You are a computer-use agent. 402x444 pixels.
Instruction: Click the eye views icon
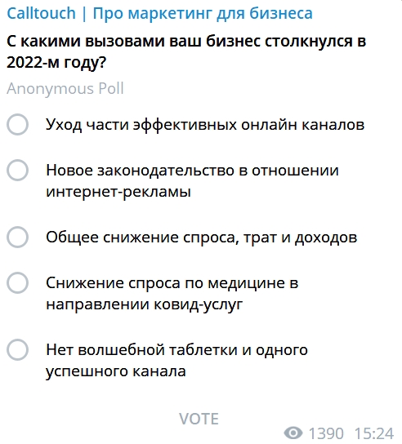(x=293, y=433)
